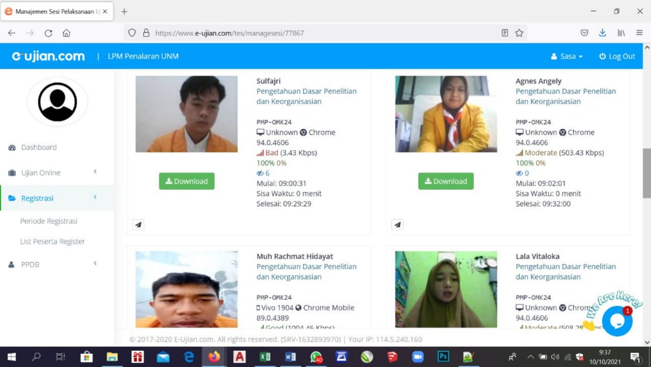Click the name Muh Rachmat Hidayat
Screen dimensions: 651x367
[295, 257]
